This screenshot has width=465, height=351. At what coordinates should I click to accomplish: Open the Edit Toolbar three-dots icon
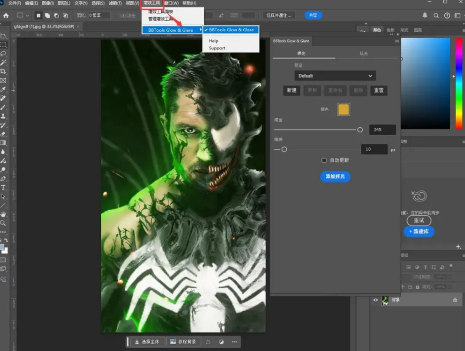pos(3,232)
